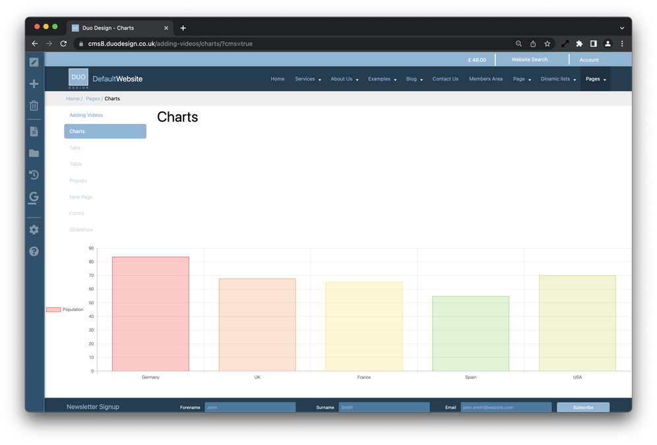Toggle the Population legend swatch

53,309
